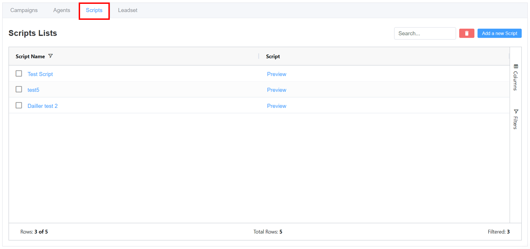Screen dimensions: 530x249
Task: Select the Scripts tab
Action: pyautogui.click(x=94, y=10)
